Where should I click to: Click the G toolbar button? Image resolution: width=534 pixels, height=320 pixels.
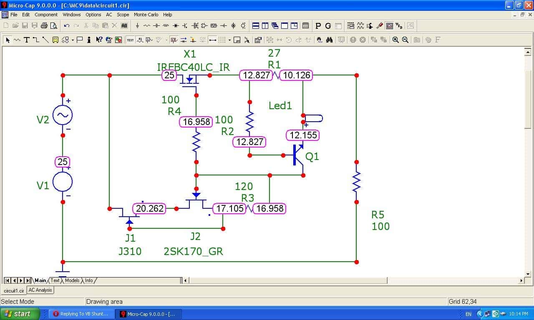(x=328, y=26)
